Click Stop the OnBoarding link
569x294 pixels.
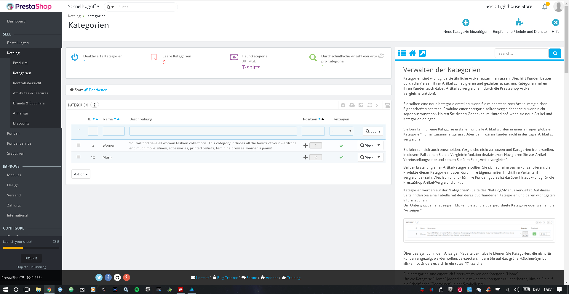pos(31,267)
